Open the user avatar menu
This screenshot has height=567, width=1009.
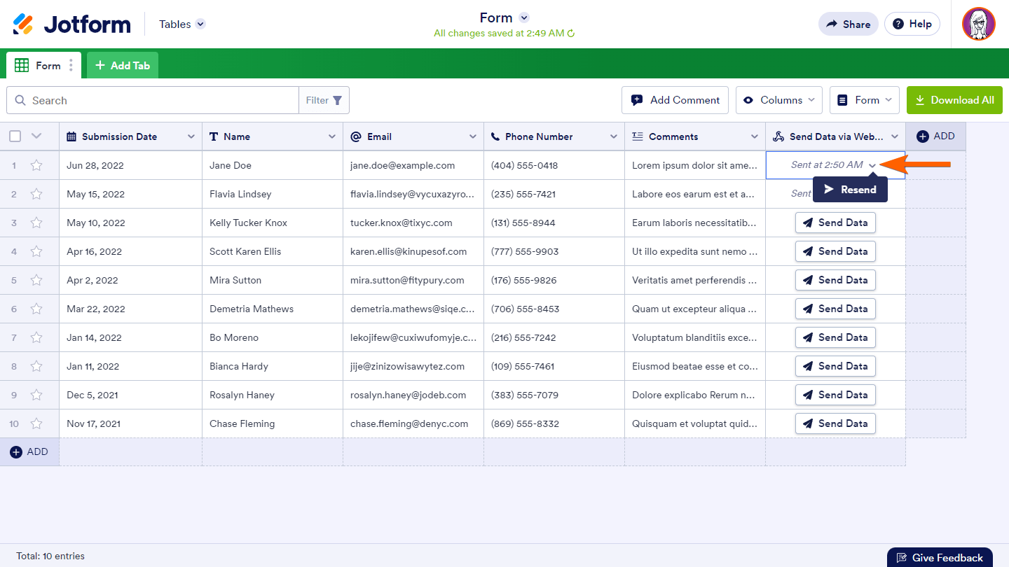979,24
